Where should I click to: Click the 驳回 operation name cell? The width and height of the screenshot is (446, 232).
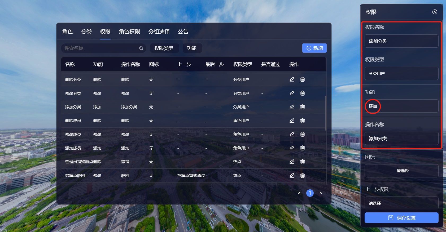pos(125,176)
